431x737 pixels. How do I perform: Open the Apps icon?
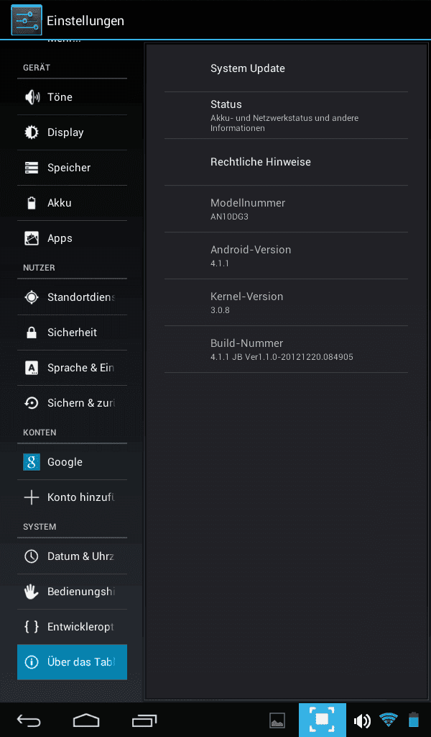point(32,238)
